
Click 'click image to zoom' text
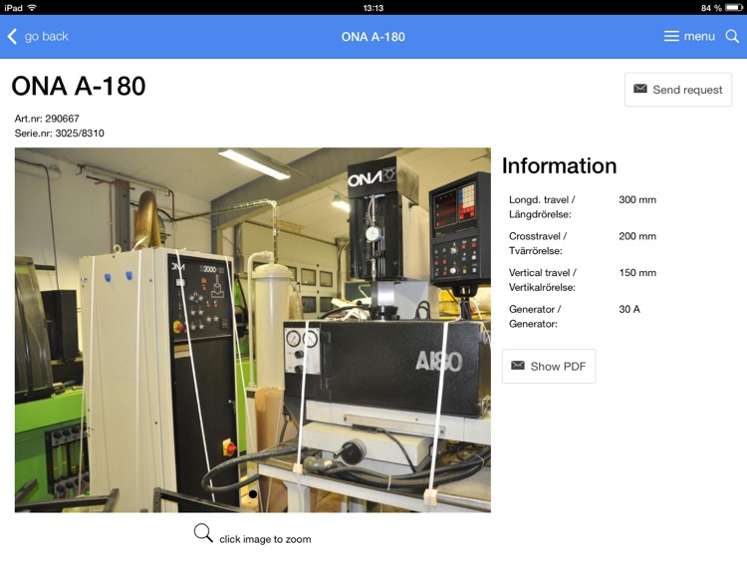[x=265, y=539]
